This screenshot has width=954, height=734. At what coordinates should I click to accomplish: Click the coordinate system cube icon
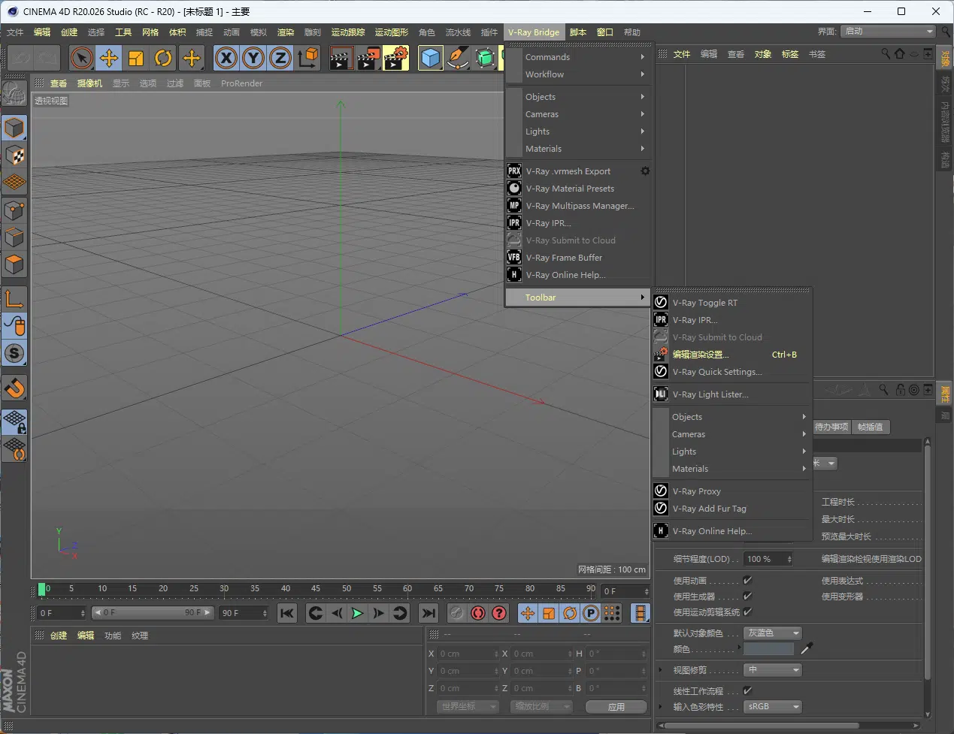(x=307, y=58)
